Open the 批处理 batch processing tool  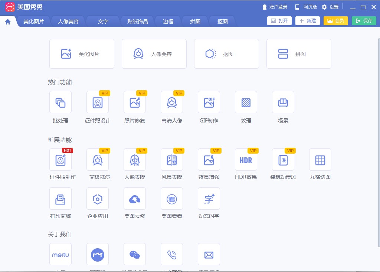tap(60, 102)
